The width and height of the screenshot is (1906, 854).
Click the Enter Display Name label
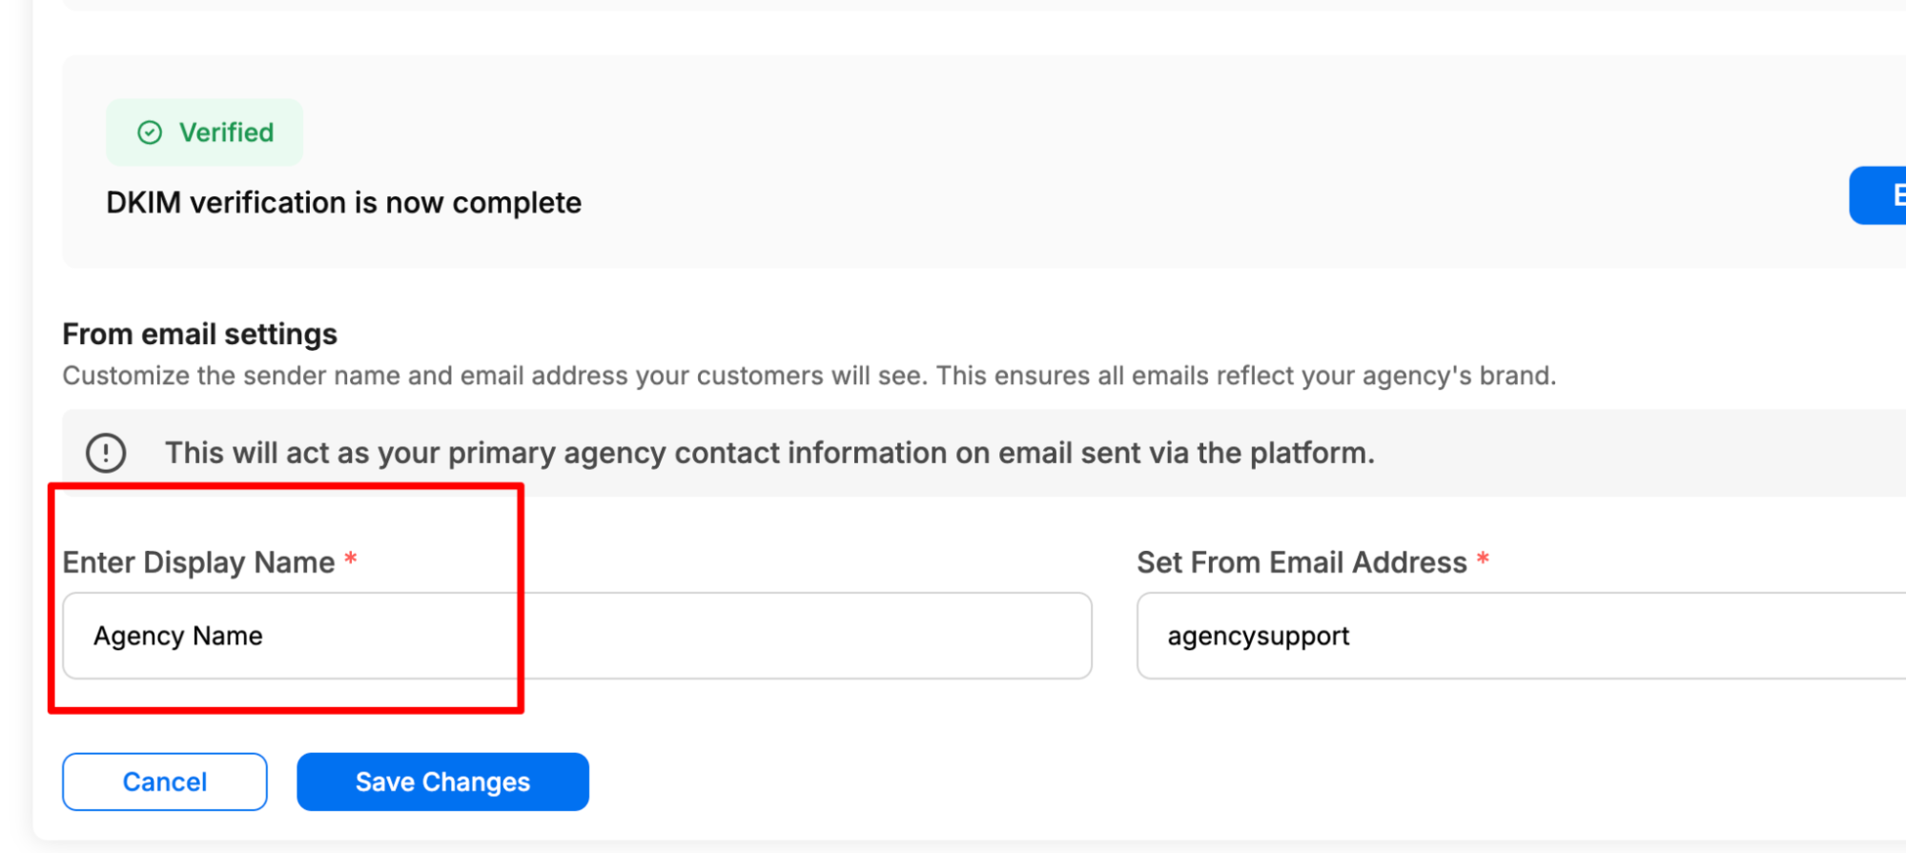tap(198, 562)
